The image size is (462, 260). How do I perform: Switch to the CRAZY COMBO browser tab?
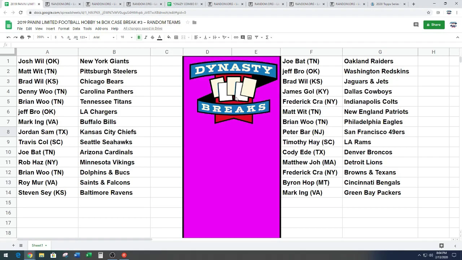185,4
